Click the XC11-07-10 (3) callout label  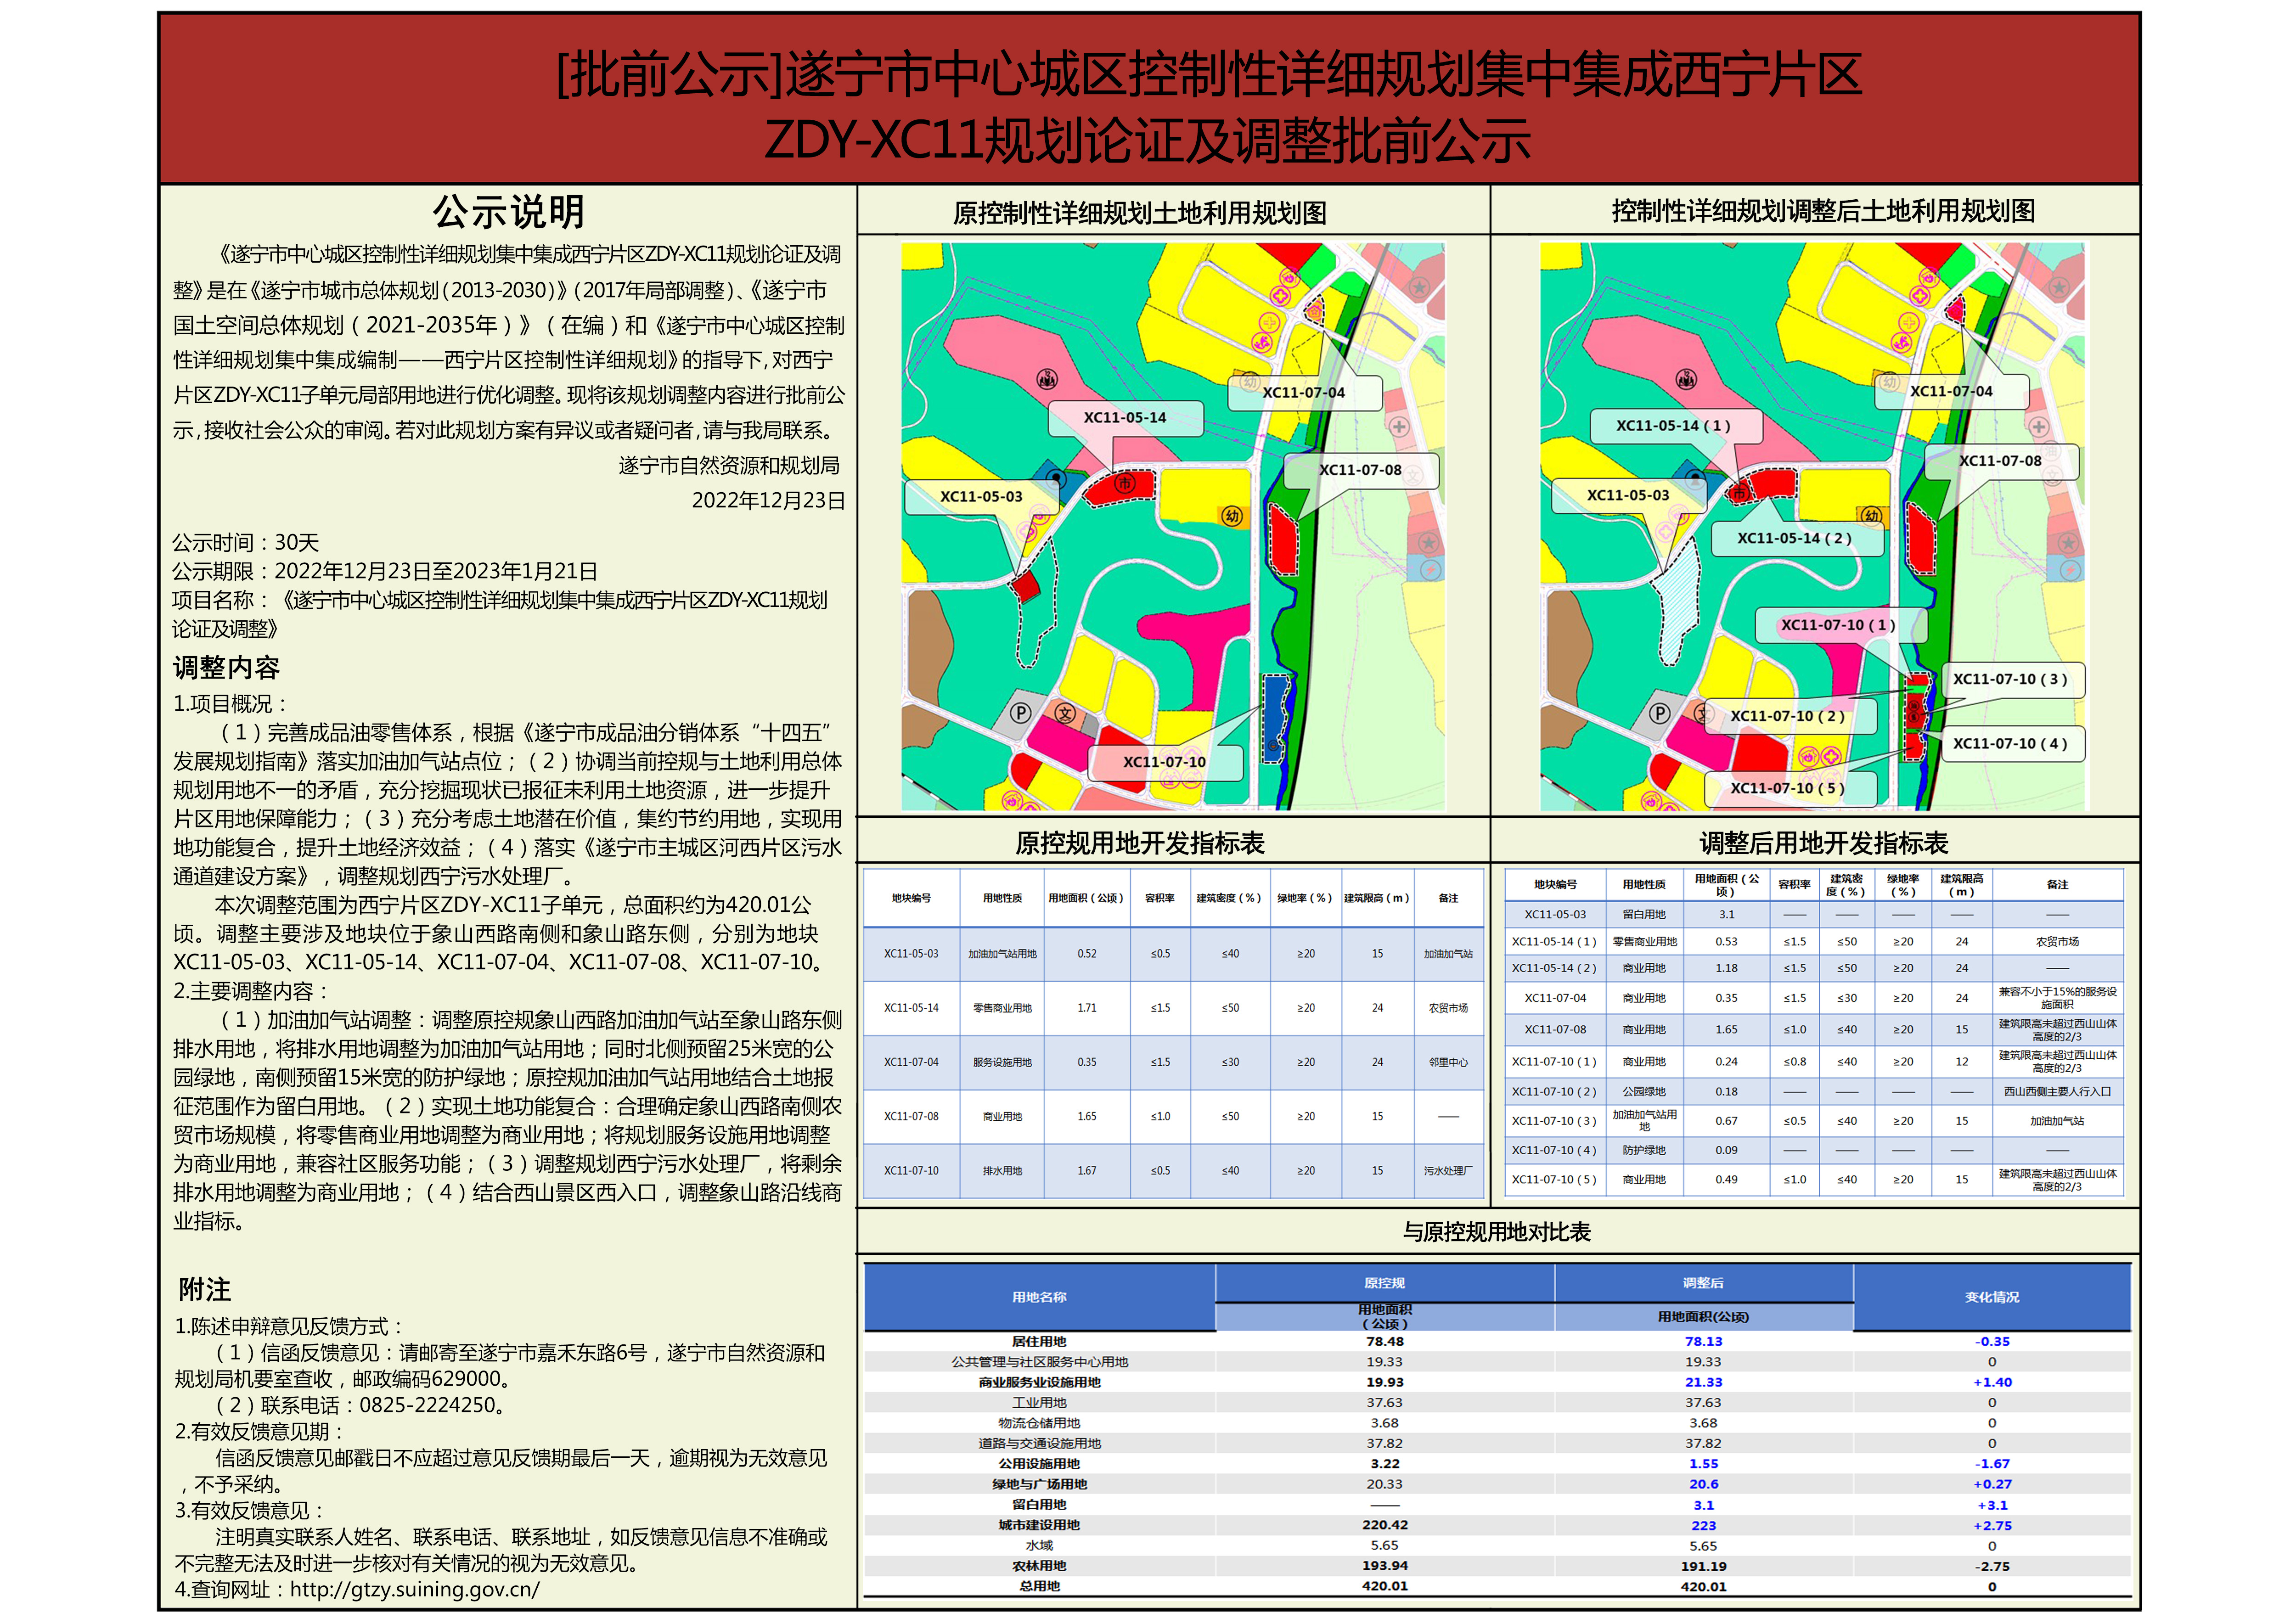click(x=2010, y=679)
